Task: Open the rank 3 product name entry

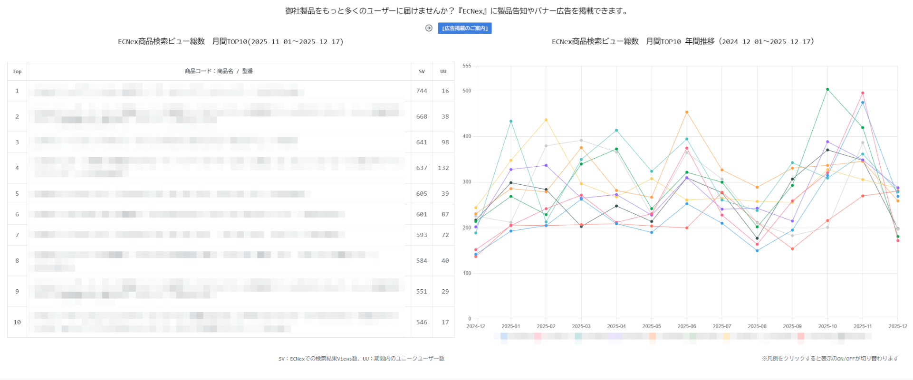Action: pos(166,141)
